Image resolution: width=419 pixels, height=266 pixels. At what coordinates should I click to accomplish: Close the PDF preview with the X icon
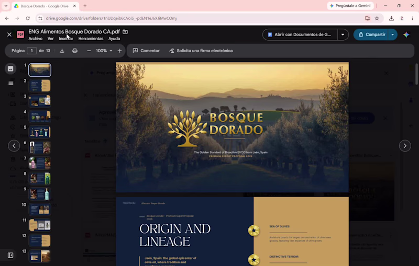tap(9, 34)
